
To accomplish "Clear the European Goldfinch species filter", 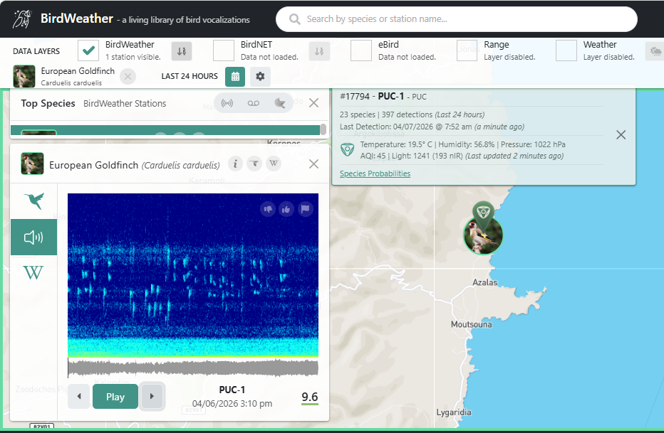I will (128, 77).
